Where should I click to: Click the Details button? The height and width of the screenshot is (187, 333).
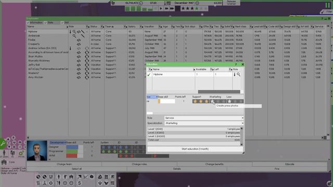click(177, 169)
